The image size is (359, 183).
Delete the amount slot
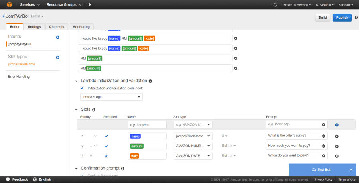click(x=337, y=146)
